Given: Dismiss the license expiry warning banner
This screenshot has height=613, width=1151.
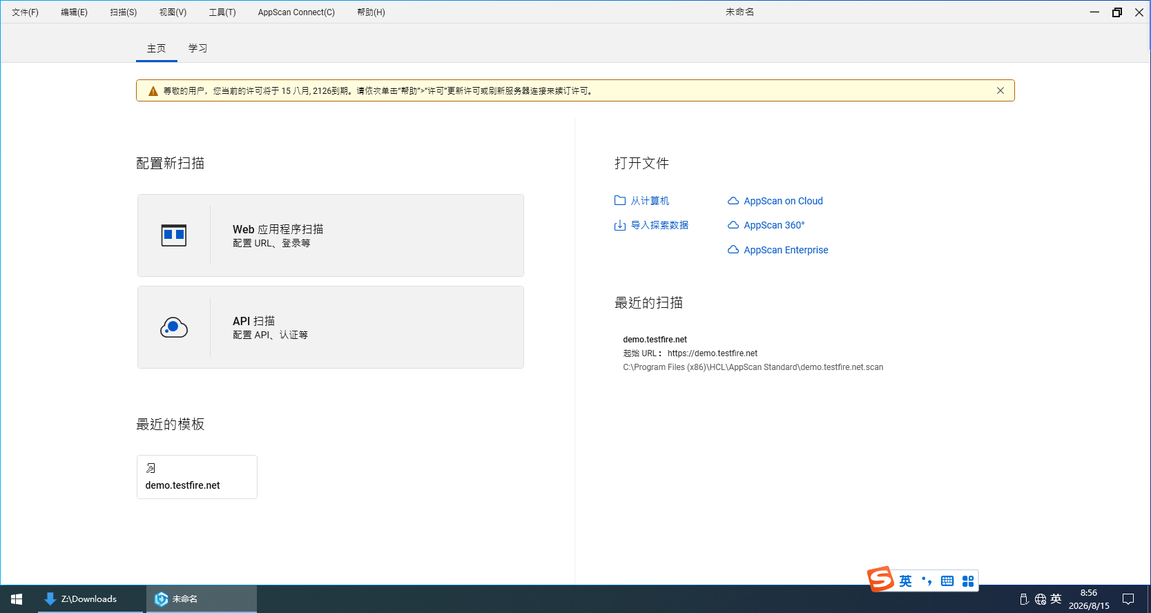Looking at the screenshot, I should (x=1000, y=90).
